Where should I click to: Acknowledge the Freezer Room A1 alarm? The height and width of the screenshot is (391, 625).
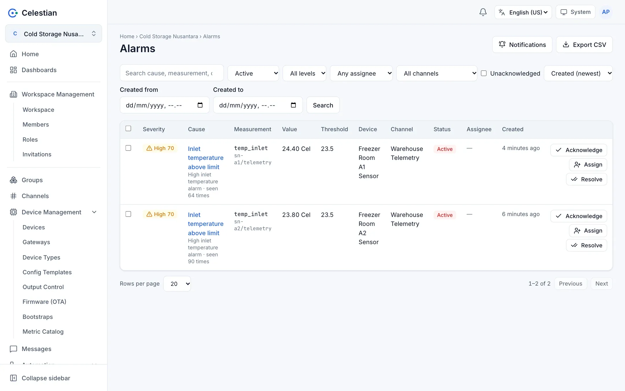click(579, 150)
